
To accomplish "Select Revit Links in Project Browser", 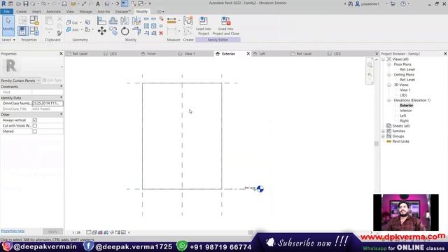I will (x=400, y=141).
